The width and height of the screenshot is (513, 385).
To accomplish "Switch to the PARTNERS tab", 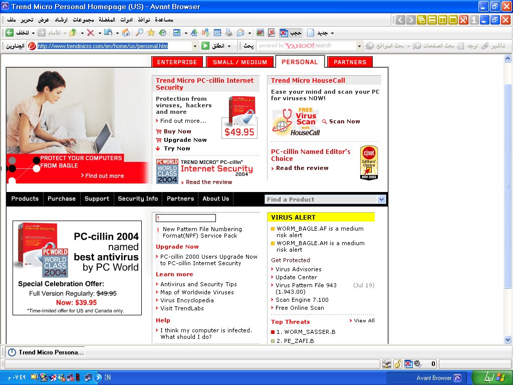I will (350, 62).
